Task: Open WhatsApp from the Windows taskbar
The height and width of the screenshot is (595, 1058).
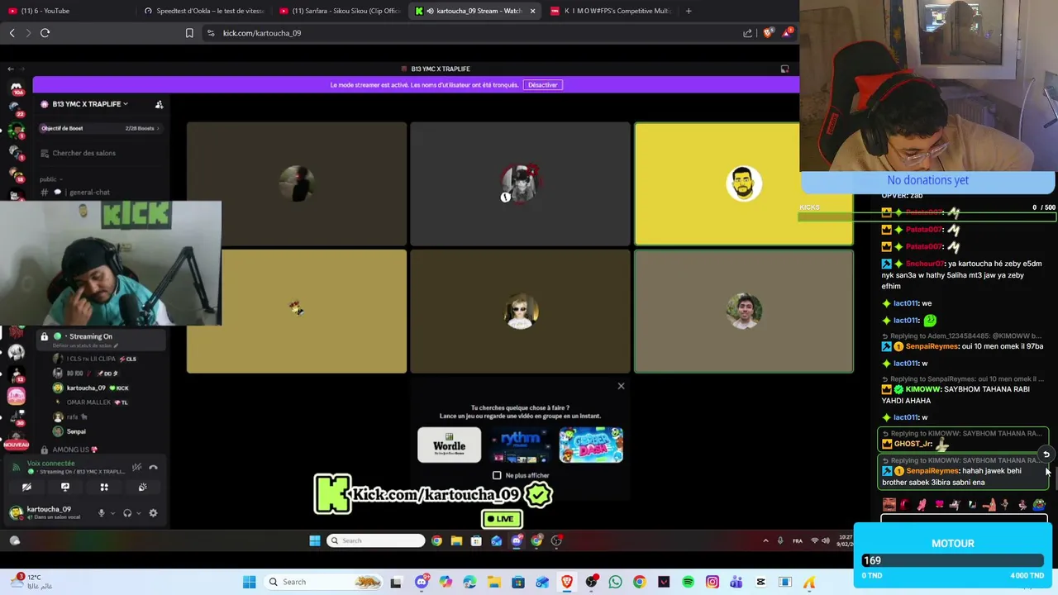Action: point(615,582)
